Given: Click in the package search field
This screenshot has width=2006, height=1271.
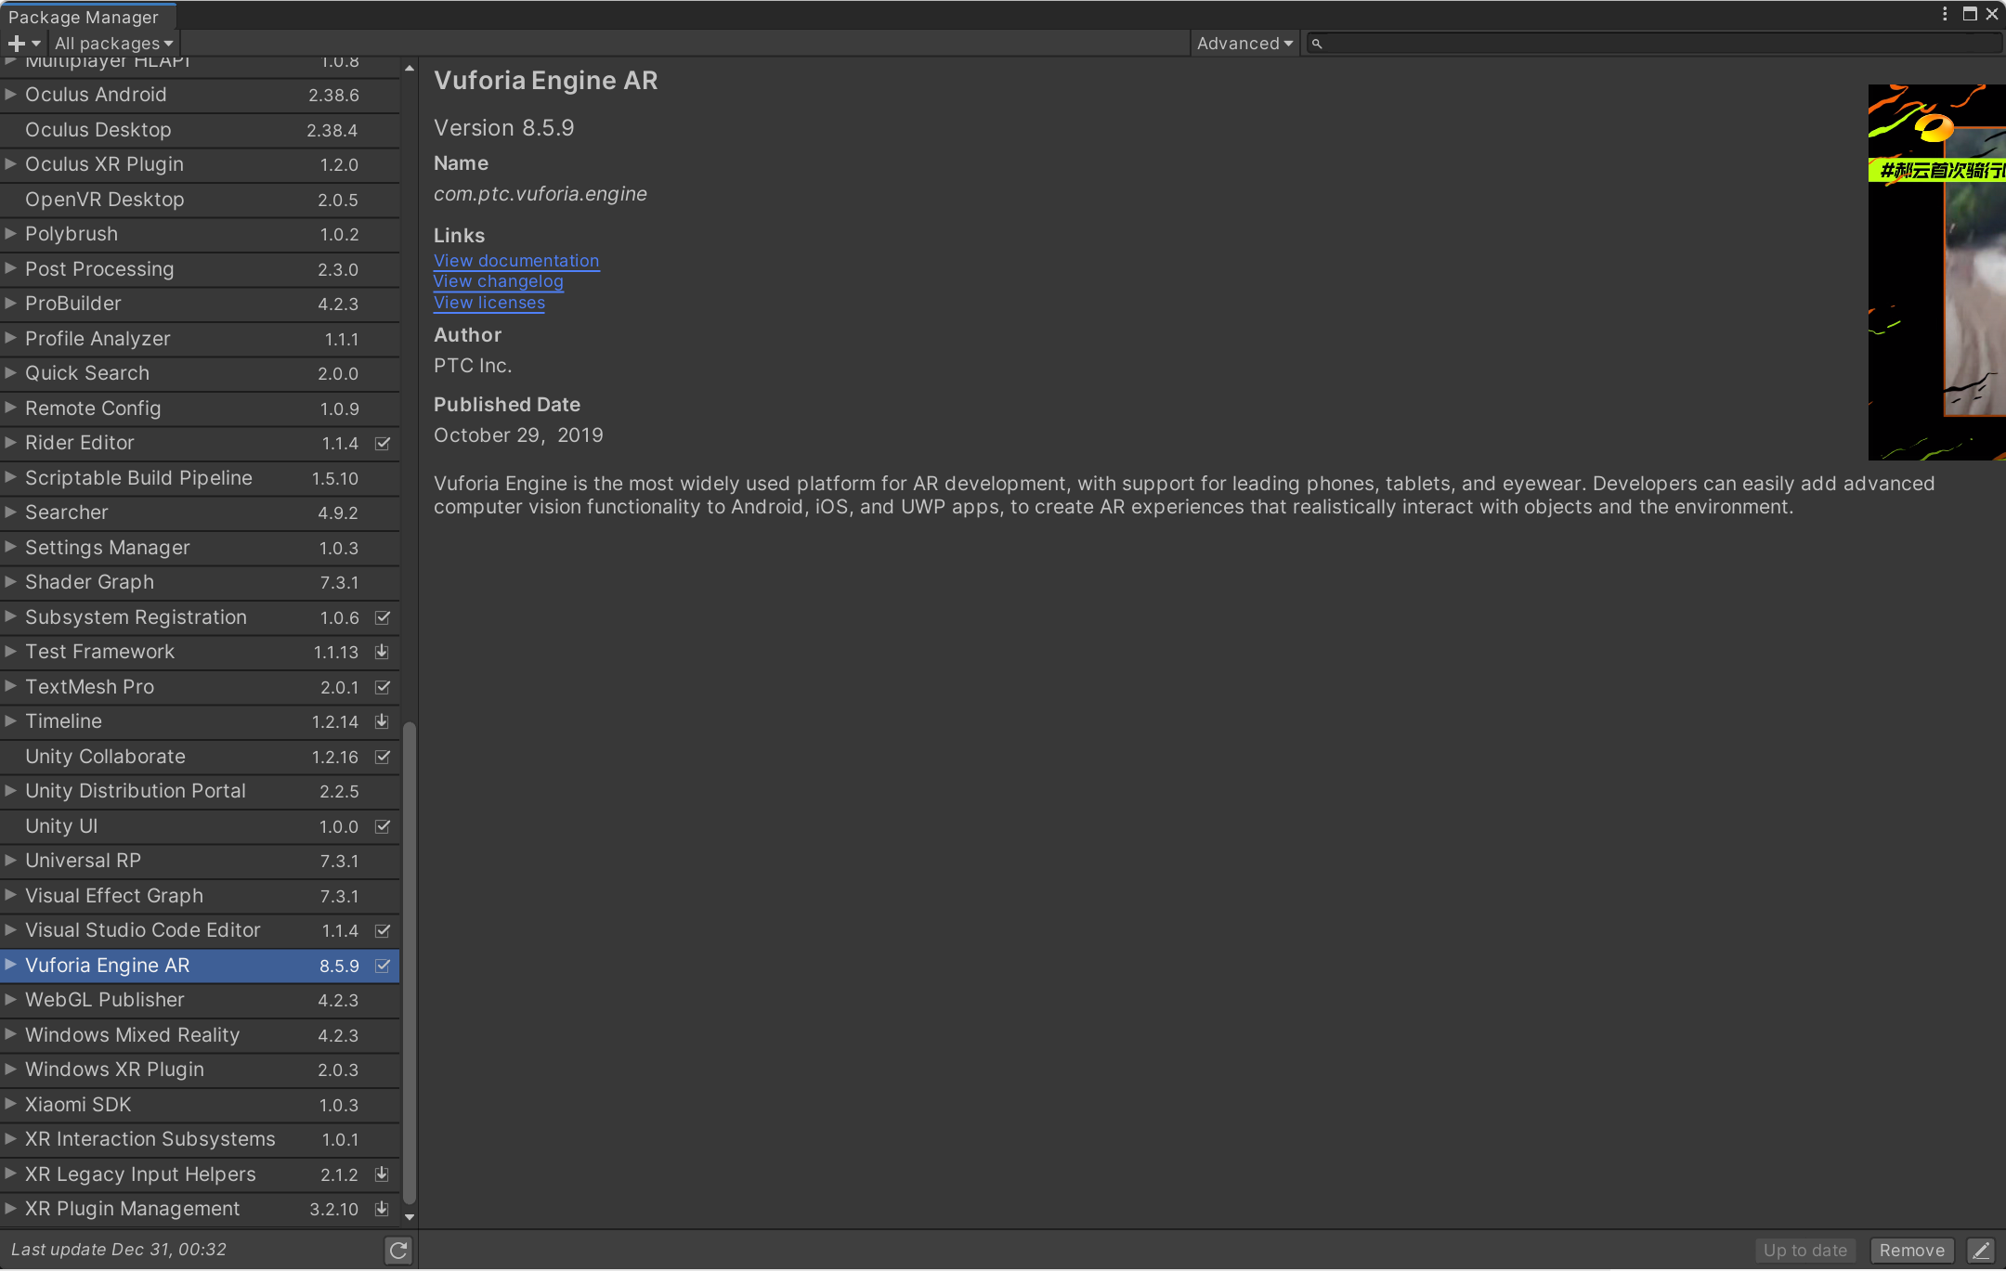Looking at the screenshot, I should (x=1653, y=44).
